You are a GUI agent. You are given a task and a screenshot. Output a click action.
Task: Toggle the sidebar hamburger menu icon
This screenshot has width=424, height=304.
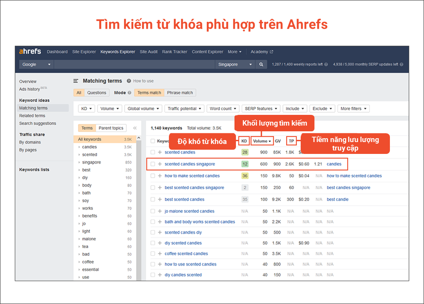76,81
